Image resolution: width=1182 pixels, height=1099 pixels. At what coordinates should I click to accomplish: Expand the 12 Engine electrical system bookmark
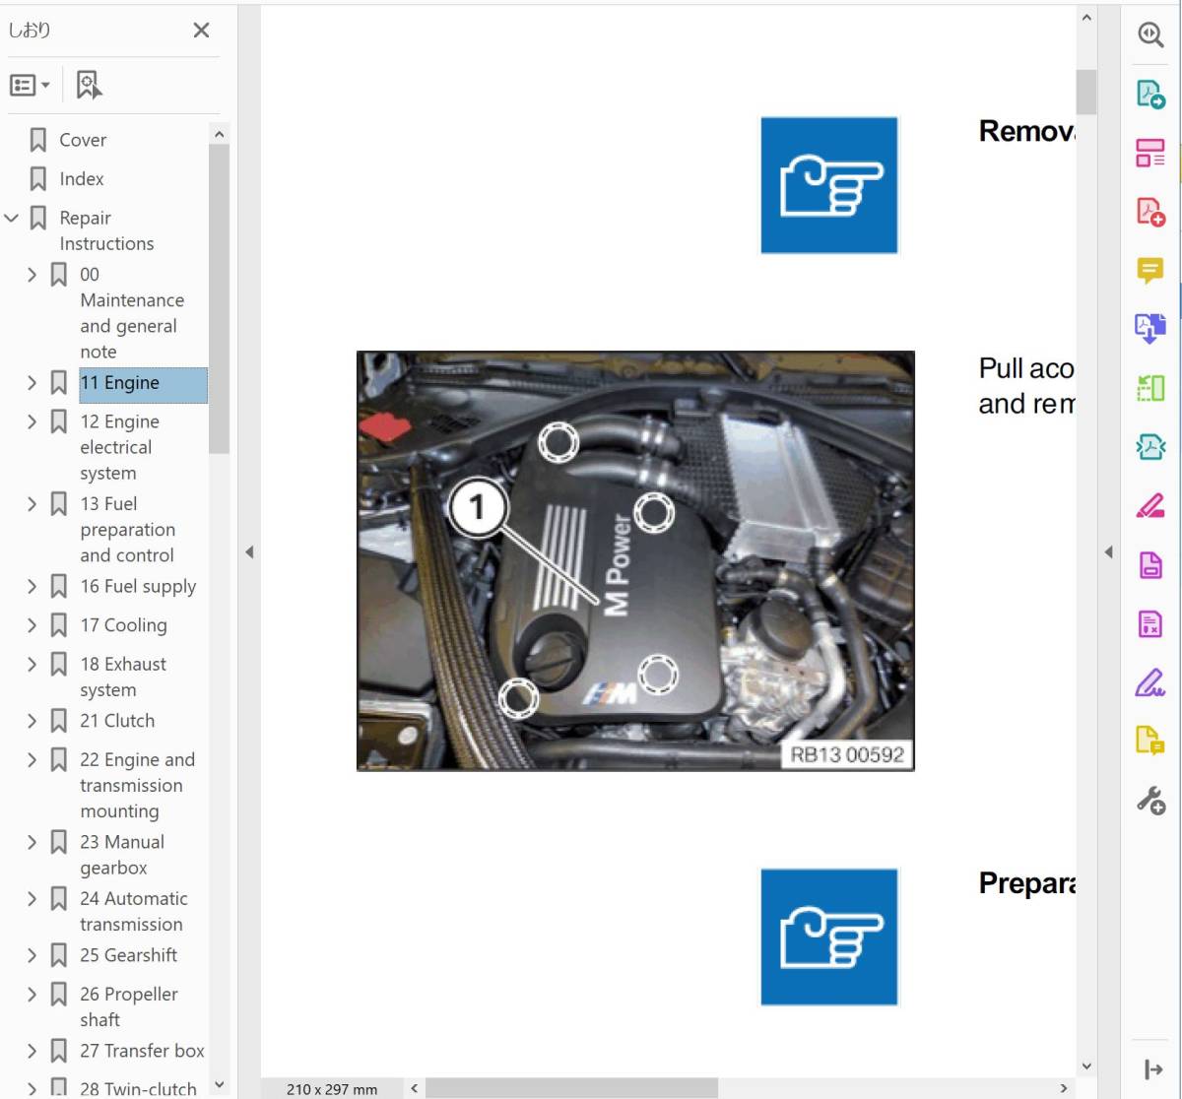pyautogui.click(x=32, y=421)
